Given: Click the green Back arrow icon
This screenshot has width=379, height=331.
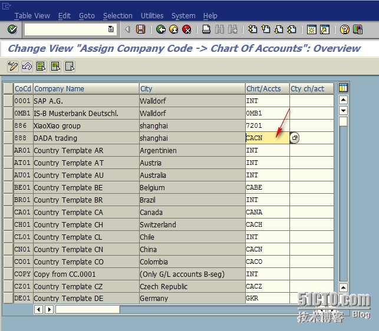Looking at the screenshot, I should pos(160,29).
